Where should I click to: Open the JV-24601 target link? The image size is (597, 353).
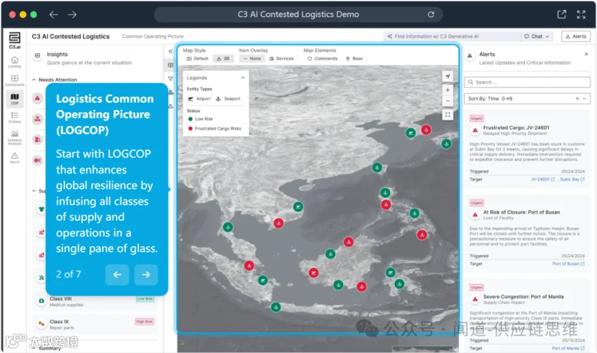tap(543, 179)
